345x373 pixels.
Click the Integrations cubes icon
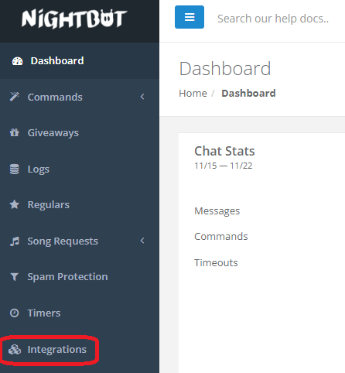click(15, 350)
